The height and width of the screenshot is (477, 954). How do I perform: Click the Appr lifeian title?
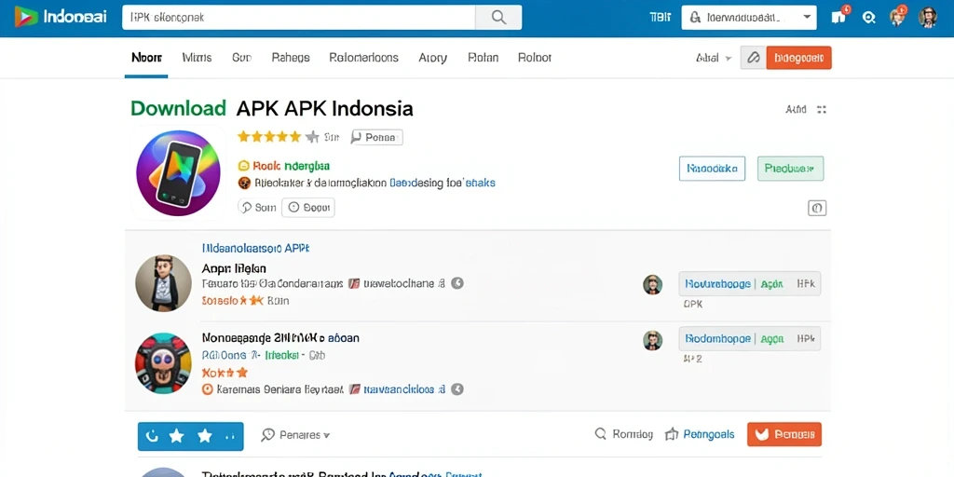234,268
